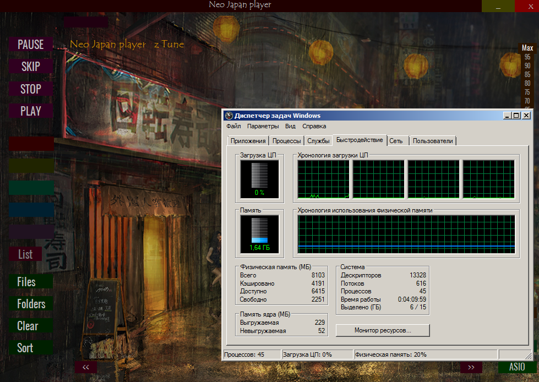The image size is (539, 382).
Task: Set volume level to 80
Action: (527, 83)
